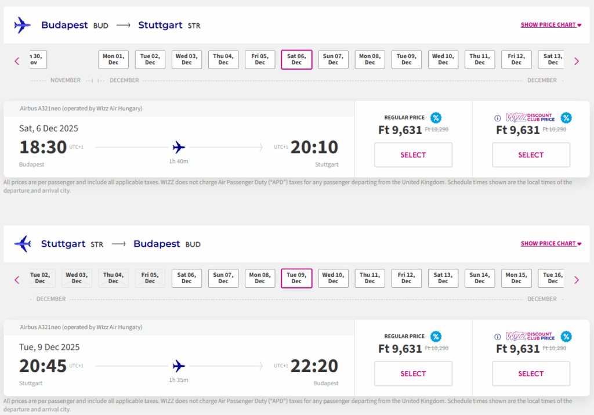594x415 pixels.
Task: Click info icon beside outbound WIZZ Discount Club
Action: pos(497,118)
